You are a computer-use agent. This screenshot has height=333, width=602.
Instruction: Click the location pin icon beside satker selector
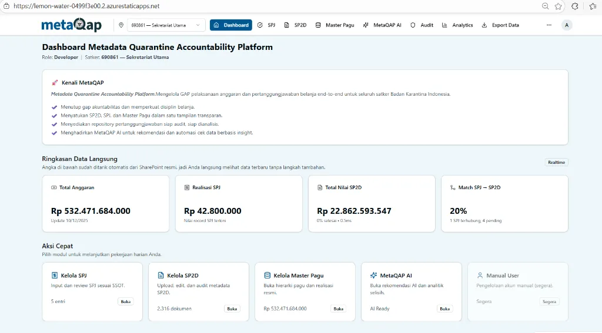click(121, 25)
